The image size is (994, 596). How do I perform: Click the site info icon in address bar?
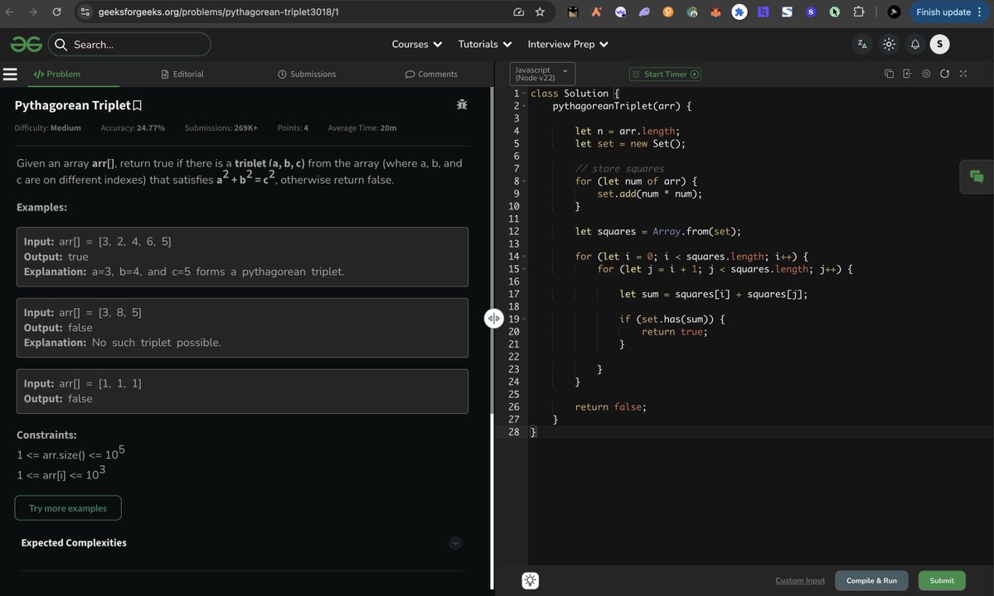(x=85, y=12)
